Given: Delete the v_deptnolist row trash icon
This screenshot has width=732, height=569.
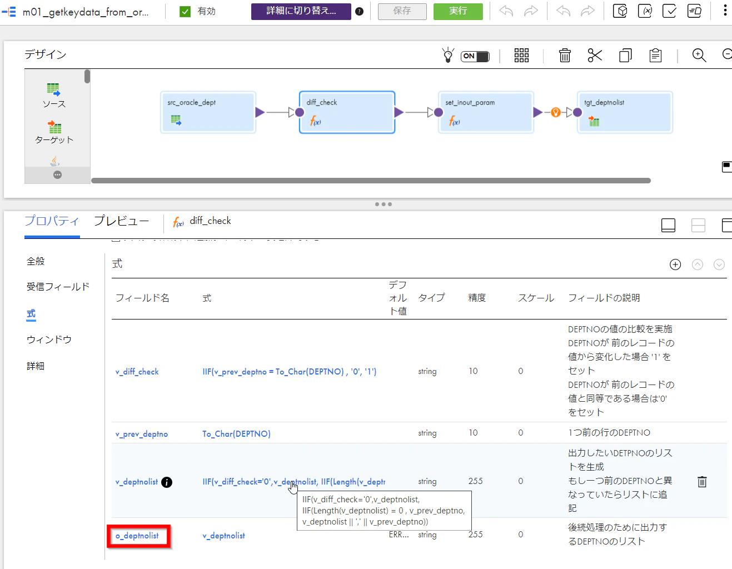Looking at the screenshot, I should [x=702, y=482].
